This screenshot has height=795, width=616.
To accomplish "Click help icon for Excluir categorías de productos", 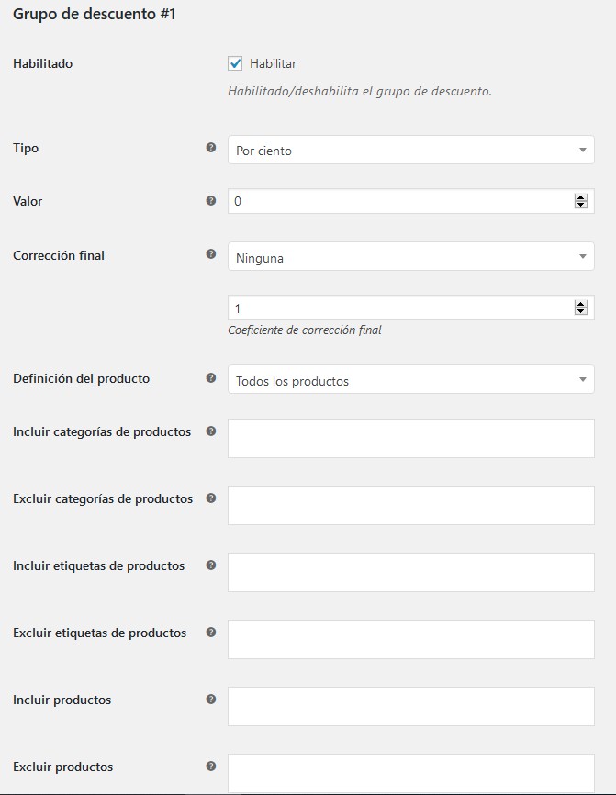I will click(211, 498).
